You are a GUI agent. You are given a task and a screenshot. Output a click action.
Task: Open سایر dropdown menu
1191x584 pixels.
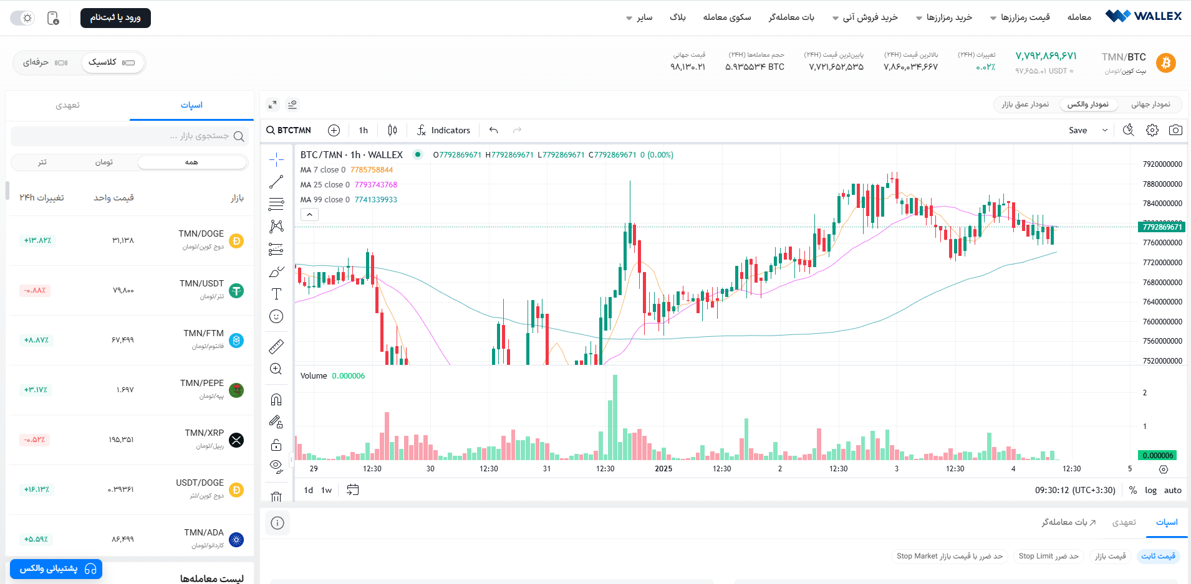(639, 17)
